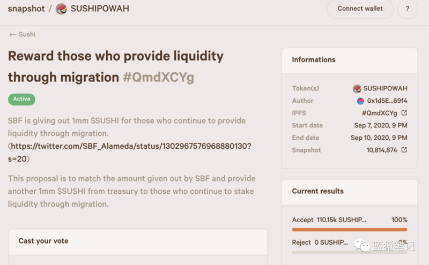Connect wallet
This screenshot has height=265, width=429.
pos(360,9)
